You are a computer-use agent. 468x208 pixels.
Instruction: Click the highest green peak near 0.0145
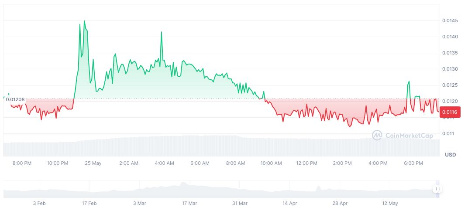[84, 21]
